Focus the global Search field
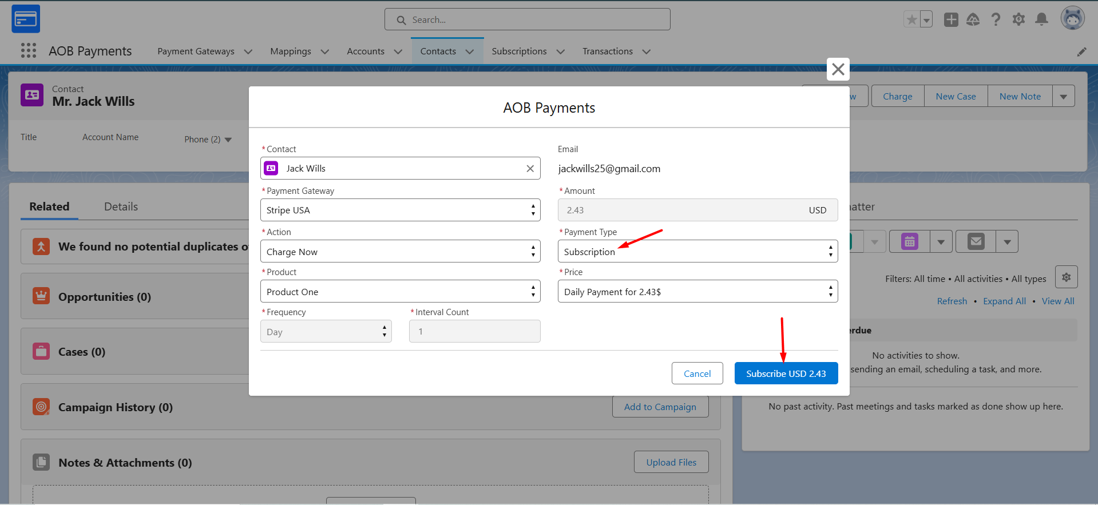1098x505 pixels. tap(528, 19)
